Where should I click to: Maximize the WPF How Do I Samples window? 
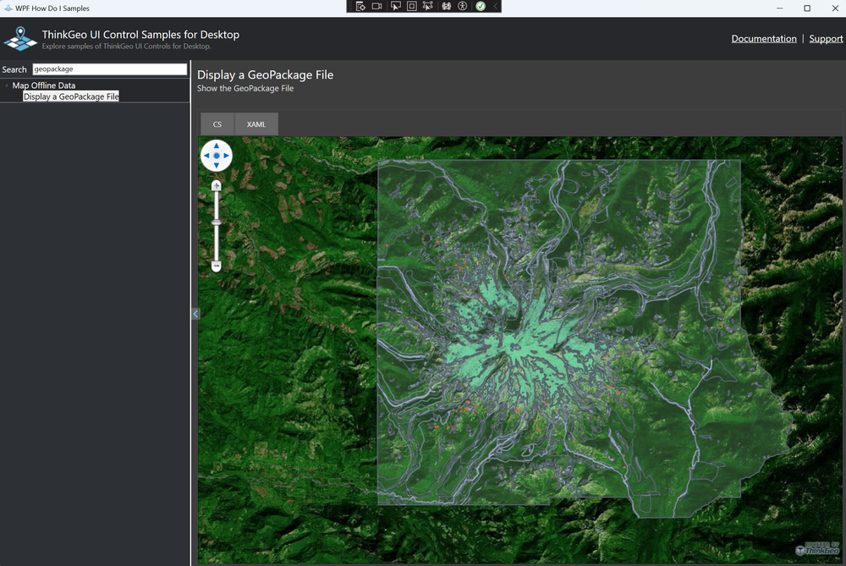tap(807, 8)
